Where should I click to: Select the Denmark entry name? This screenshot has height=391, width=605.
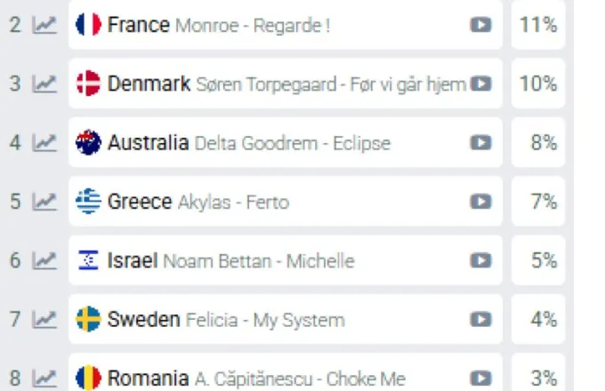[149, 84]
